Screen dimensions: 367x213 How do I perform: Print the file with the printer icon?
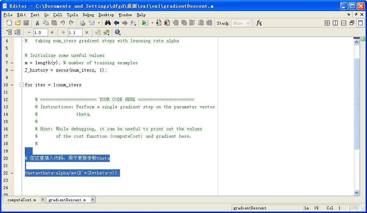tap(82, 23)
